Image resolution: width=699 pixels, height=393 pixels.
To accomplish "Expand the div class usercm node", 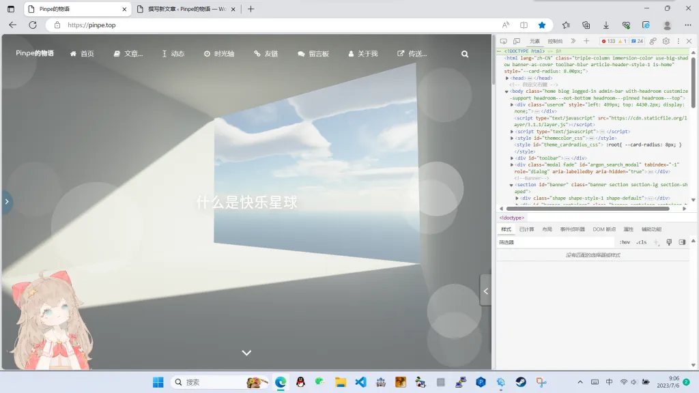I will (x=512, y=104).
